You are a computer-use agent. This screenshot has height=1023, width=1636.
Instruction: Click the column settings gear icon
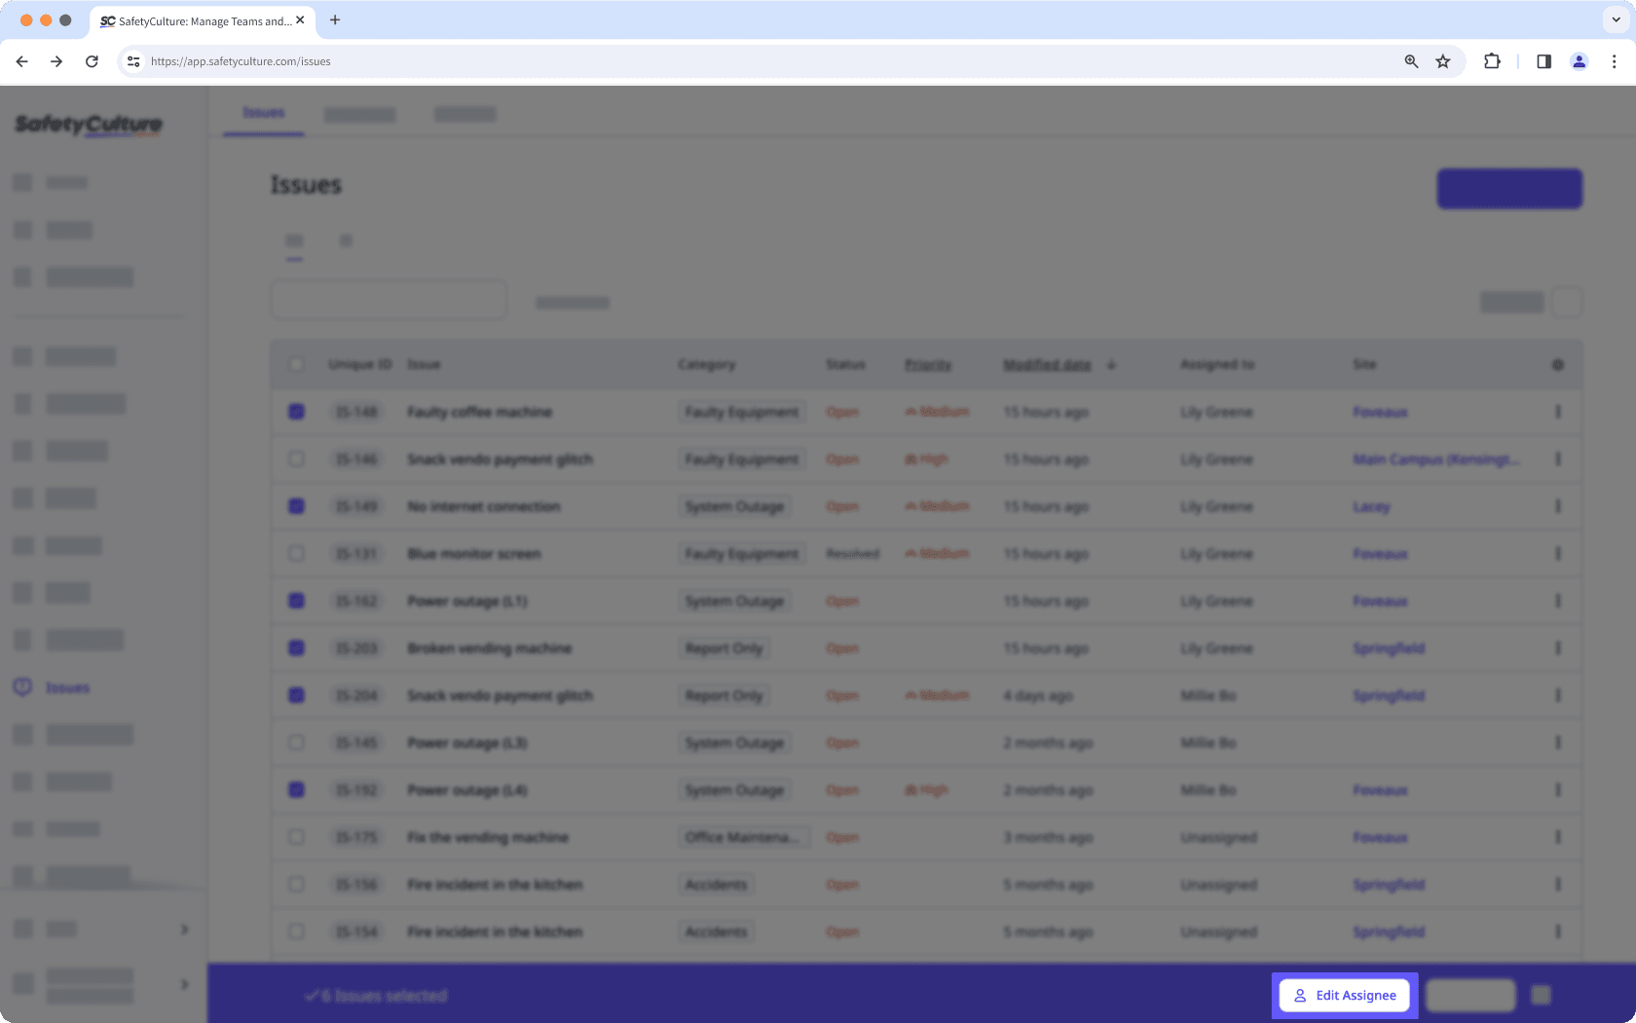(1557, 364)
